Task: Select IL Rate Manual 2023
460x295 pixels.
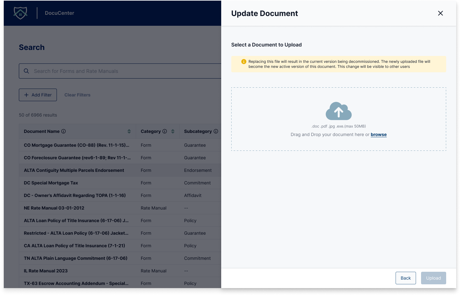Action: 46,271
